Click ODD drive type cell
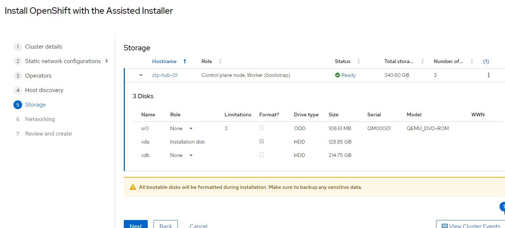Screen dimensions: 505x228 [300, 128]
